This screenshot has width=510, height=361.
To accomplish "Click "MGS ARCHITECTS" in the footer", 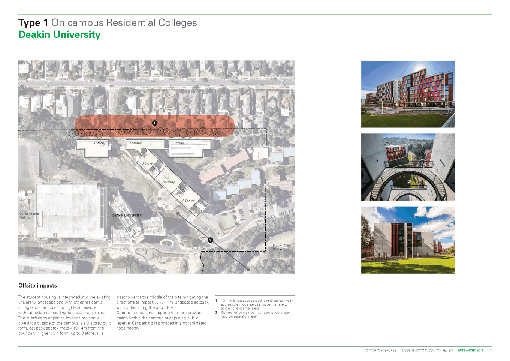I will (x=471, y=351).
